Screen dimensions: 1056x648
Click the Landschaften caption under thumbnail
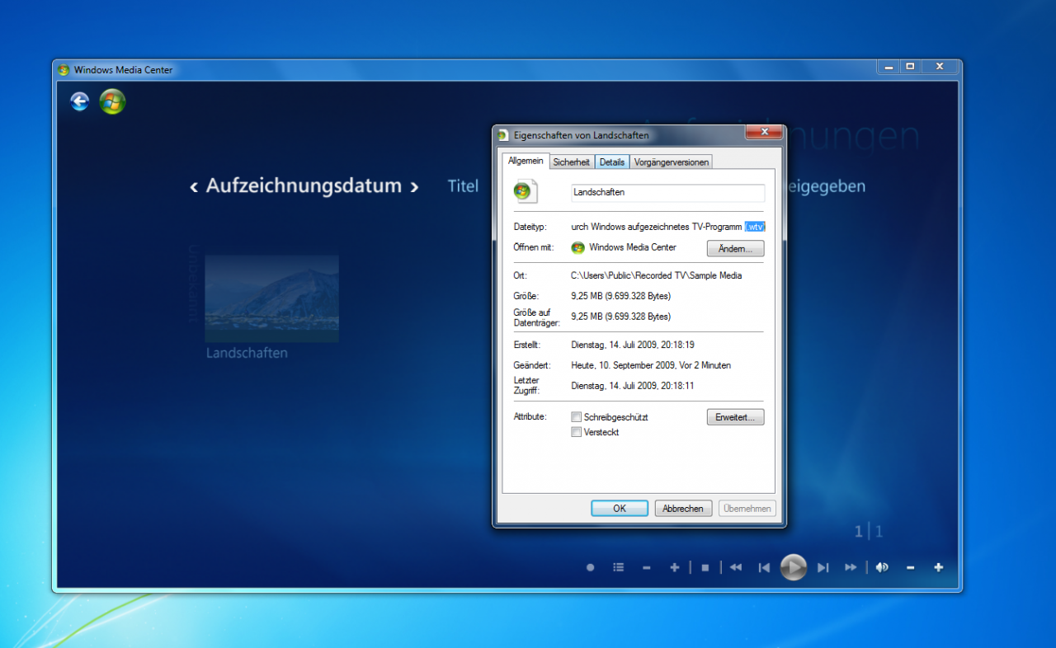click(x=247, y=353)
